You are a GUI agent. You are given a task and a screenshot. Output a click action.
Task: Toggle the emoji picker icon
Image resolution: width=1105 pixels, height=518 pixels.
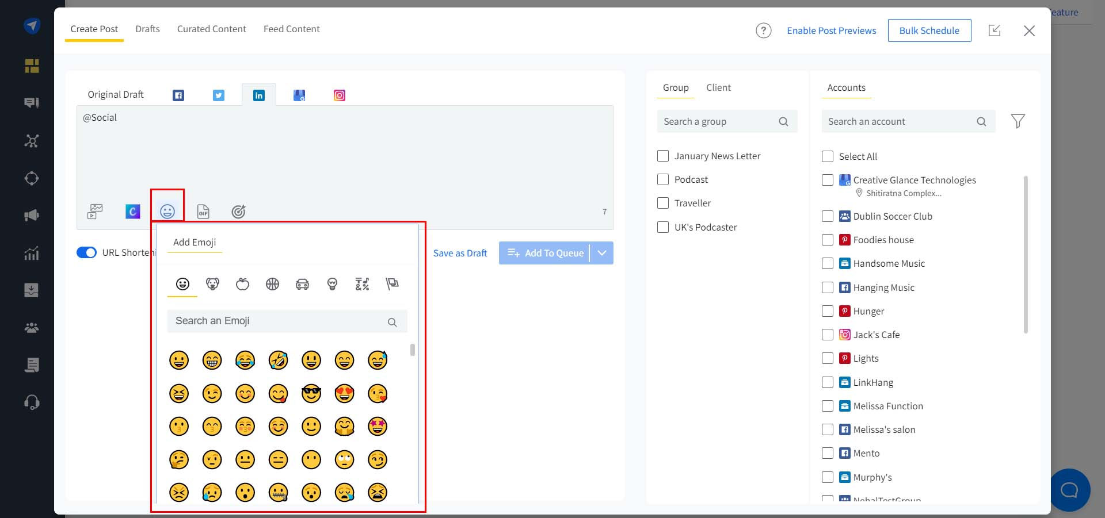point(167,212)
